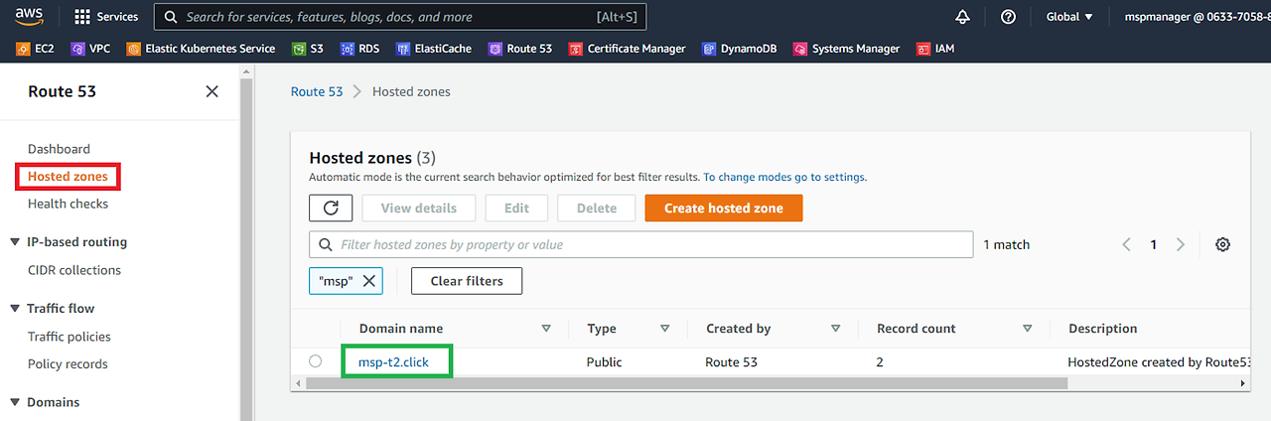Click the HostedZone description cell

click(x=1159, y=362)
